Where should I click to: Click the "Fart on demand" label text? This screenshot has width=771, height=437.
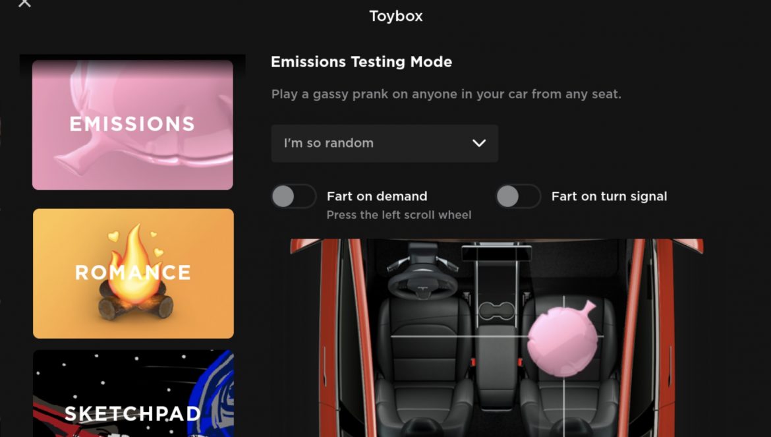(377, 196)
